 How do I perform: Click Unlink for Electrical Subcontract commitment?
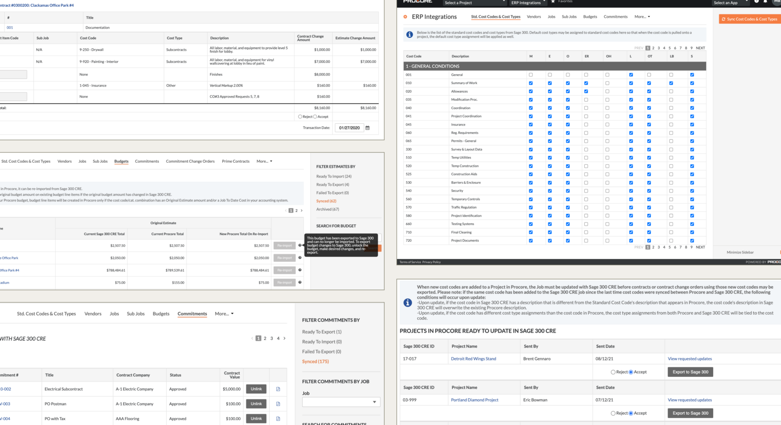point(256,389)
